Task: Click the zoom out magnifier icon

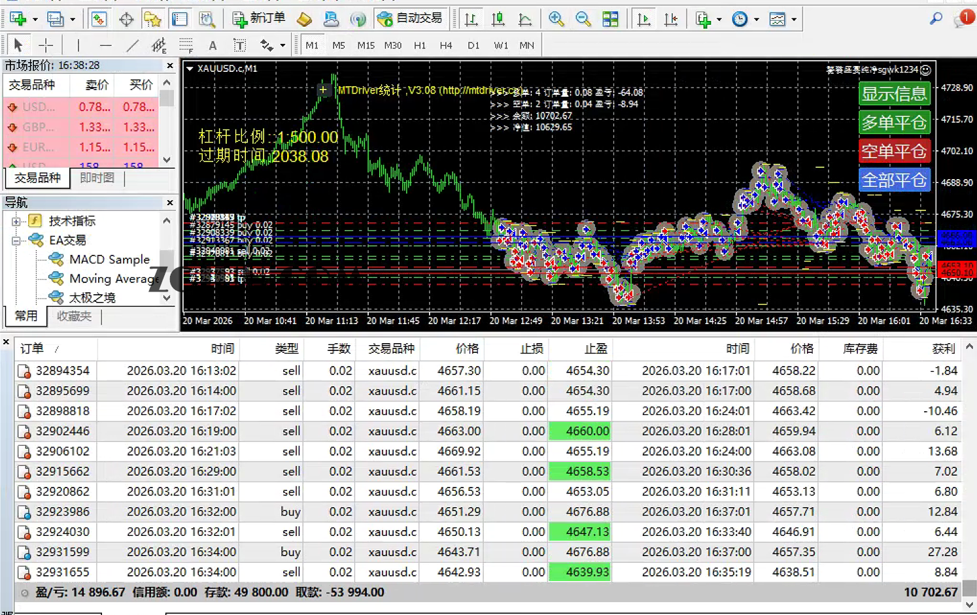Action: pos(583,20)
